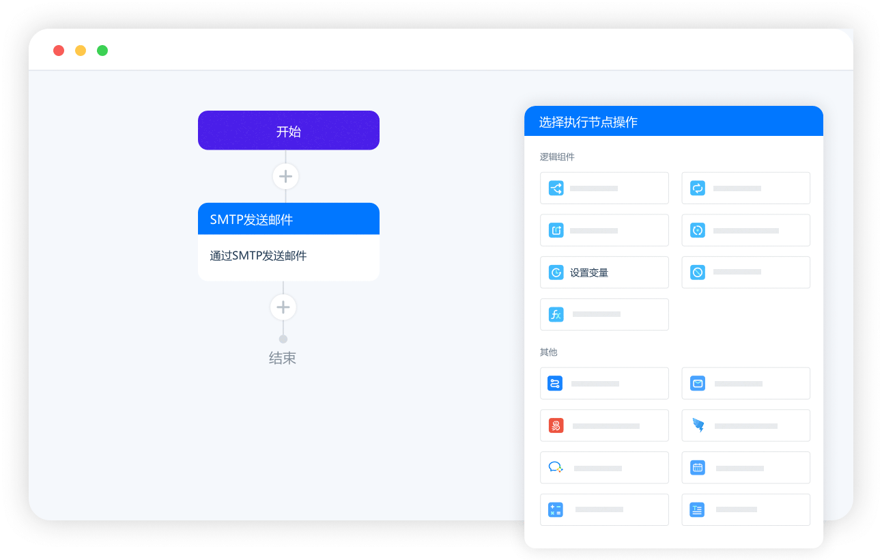The width and height of the screenshot is (882, 560).
Task: Select the branch condition icon in 逻辑组件
Action: [x=555, y=188]
